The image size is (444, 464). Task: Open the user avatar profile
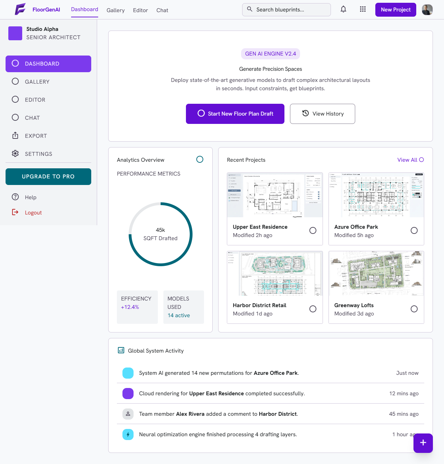427,10
